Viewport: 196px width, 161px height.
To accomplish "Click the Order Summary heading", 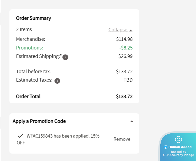I will [34, 18].
